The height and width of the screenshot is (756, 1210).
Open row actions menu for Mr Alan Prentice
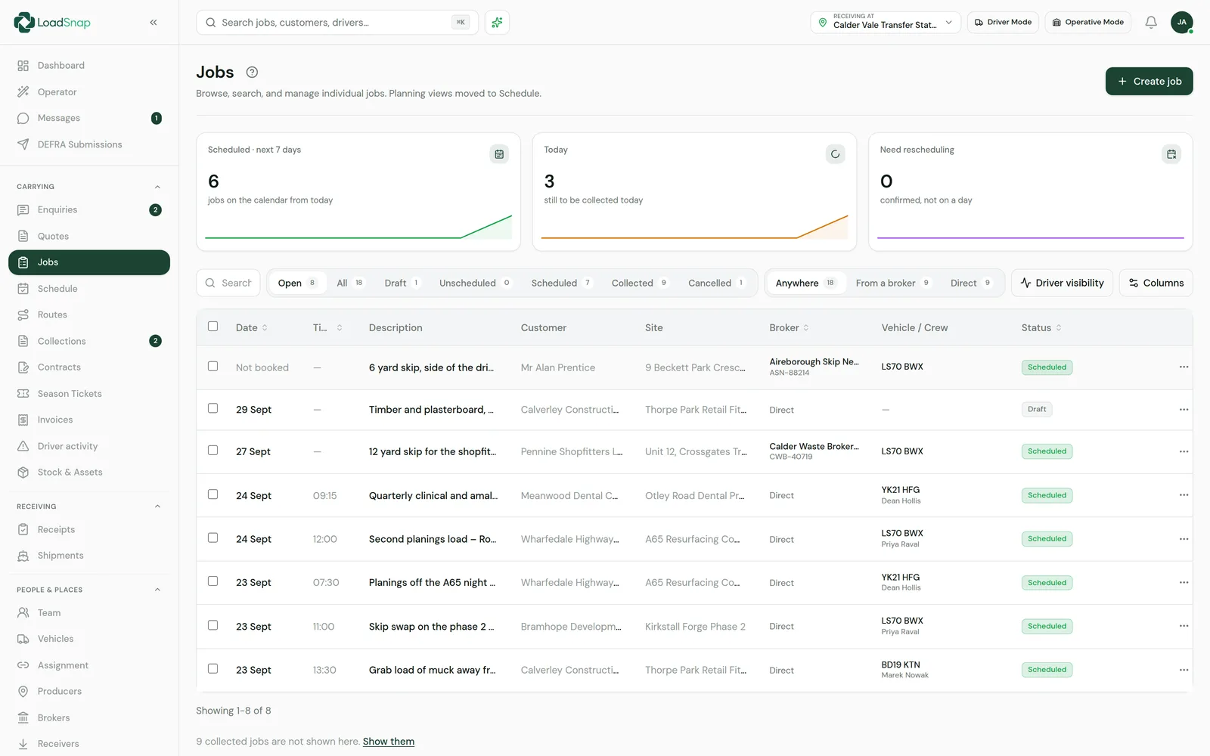coord(1184,367)
